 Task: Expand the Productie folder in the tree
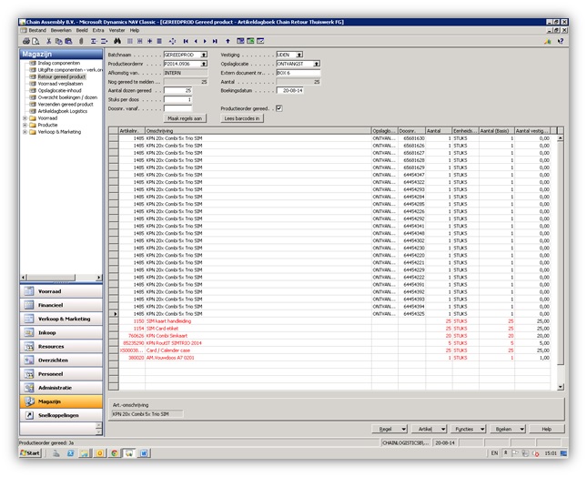tap(25, 125)
